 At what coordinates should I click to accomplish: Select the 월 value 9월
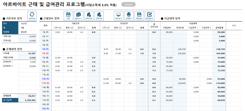(28, 28)
